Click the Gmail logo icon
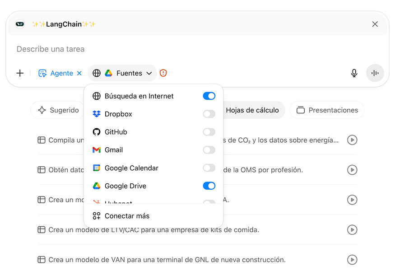The height and width of the screenshot is (280, 395). 97,150
